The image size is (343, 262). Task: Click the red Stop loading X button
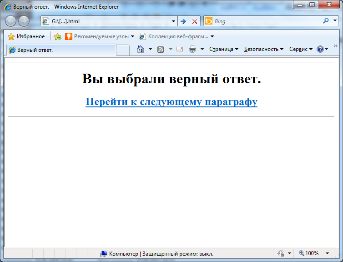[x=194, y=21]
